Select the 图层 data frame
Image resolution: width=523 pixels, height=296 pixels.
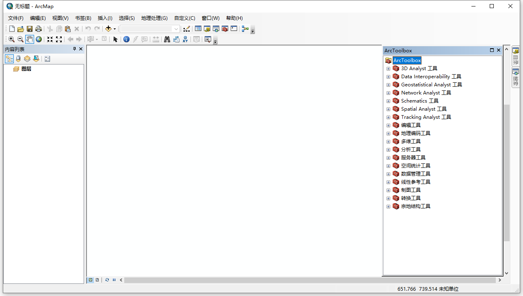26,69
